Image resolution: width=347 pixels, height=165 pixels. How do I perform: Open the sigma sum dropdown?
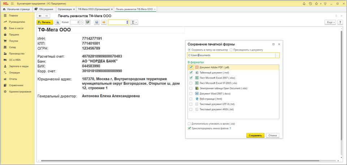pos(134,22)
